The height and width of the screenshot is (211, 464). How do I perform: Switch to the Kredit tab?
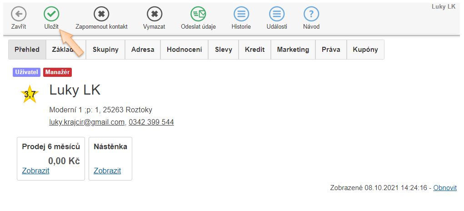coord(254,50)
